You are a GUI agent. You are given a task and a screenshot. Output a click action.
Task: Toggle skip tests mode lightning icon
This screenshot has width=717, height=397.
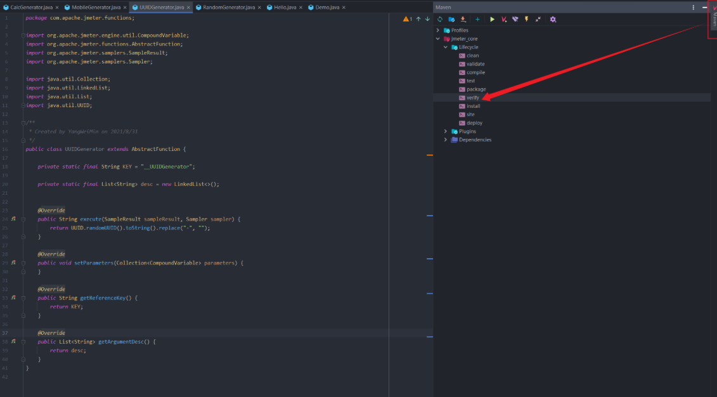tap(527, 19)
